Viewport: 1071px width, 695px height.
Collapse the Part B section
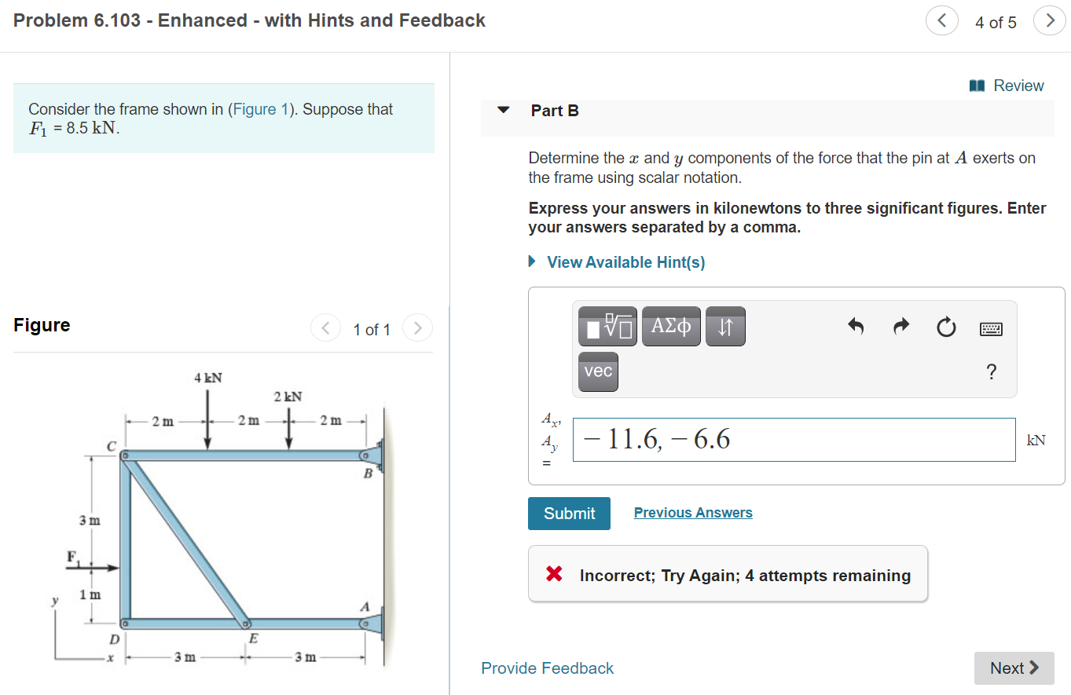tap(502, 111)
